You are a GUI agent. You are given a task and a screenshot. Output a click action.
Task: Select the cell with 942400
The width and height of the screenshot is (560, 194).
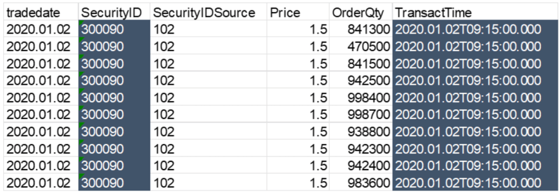361,166
